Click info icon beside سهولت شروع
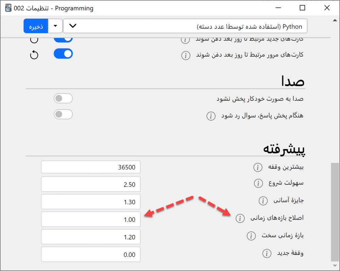The width and height of the screenshot is (340, 271). [x=258, y=183]
